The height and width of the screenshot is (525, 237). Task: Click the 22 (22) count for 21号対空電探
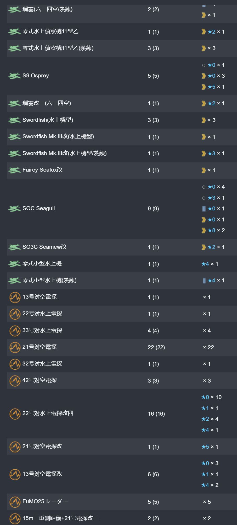[156, 347]
